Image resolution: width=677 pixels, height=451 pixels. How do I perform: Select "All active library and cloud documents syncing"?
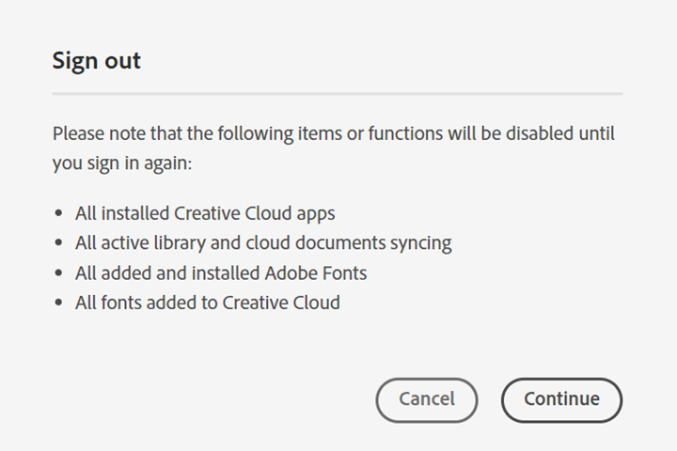click(263, 242)
